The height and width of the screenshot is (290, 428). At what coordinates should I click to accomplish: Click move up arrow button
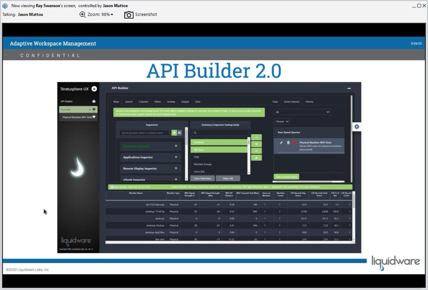click(x=256, y=137)
